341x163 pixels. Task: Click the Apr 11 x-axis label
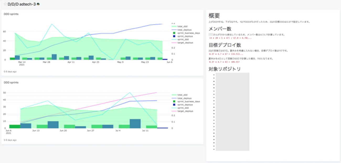[71, 63]
